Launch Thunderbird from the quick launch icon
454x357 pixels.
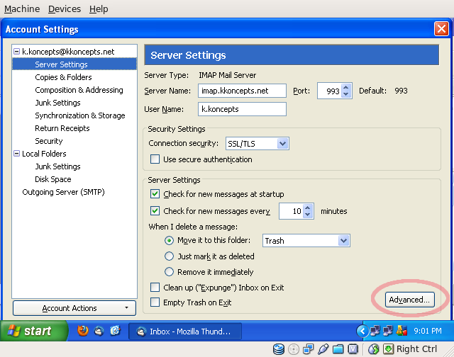click(99, 331)
